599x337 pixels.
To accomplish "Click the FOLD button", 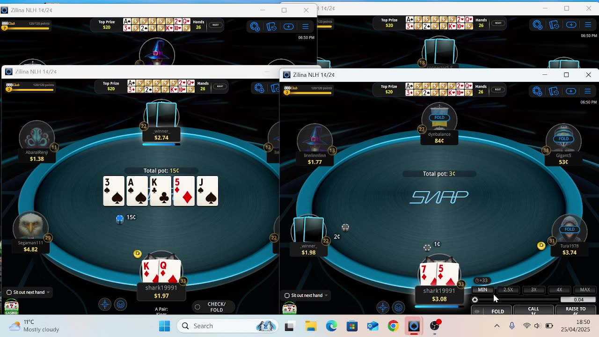I will [x=497, y=311].
